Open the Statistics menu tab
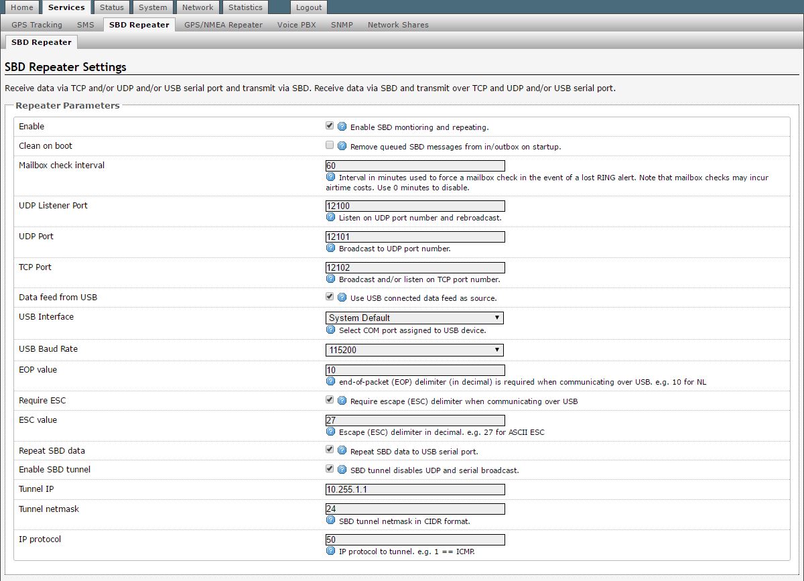The height and width of the screenshot is (581, 804). (x=245, y=7)
